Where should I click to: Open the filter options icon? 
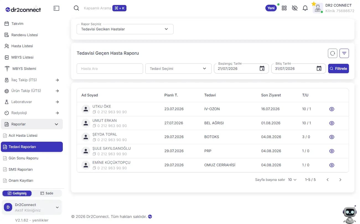[344, 53]
